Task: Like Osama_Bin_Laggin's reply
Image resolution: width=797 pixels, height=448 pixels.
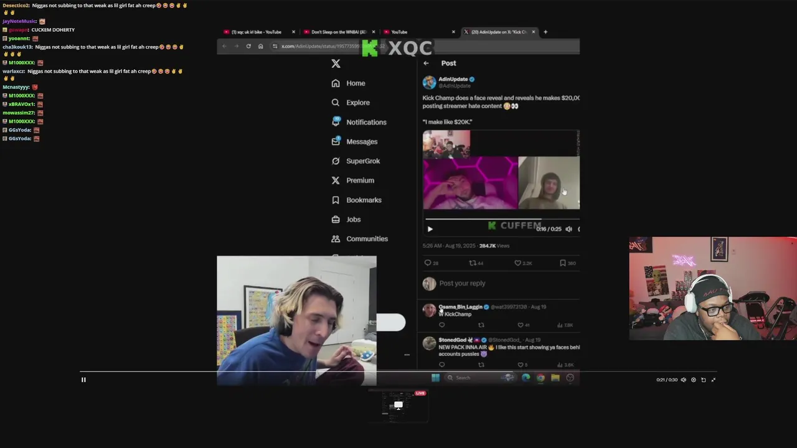Action: click(521, 325)
